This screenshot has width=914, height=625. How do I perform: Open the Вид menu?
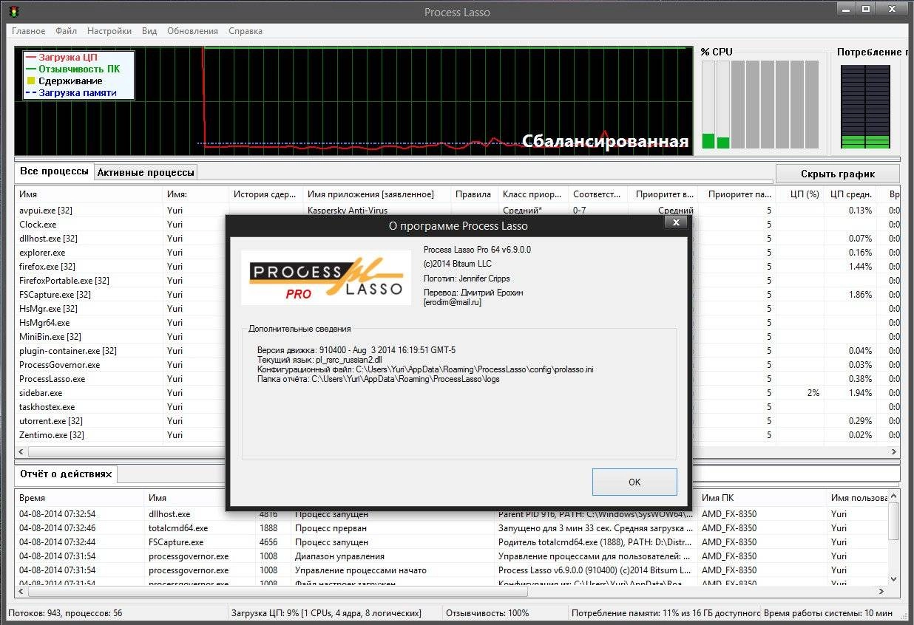[x=149, y=31]
